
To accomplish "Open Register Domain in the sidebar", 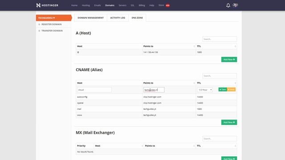I will 52,24.
